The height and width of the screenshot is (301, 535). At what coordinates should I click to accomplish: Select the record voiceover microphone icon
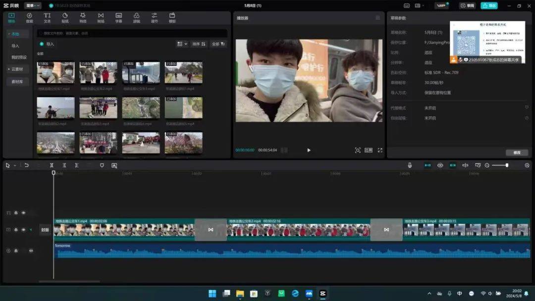coord(410,165)
